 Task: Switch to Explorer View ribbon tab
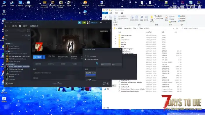(122, 13)
